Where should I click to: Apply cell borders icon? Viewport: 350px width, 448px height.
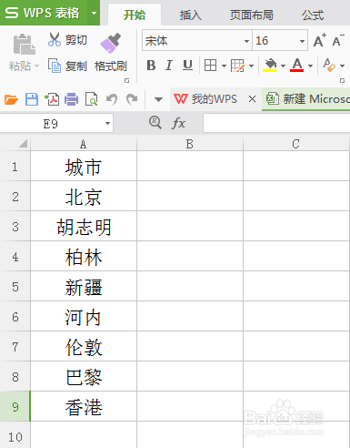(210, 66)
